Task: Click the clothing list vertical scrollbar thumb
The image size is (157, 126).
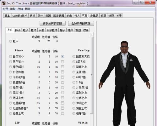Action: tap(92, 75)
